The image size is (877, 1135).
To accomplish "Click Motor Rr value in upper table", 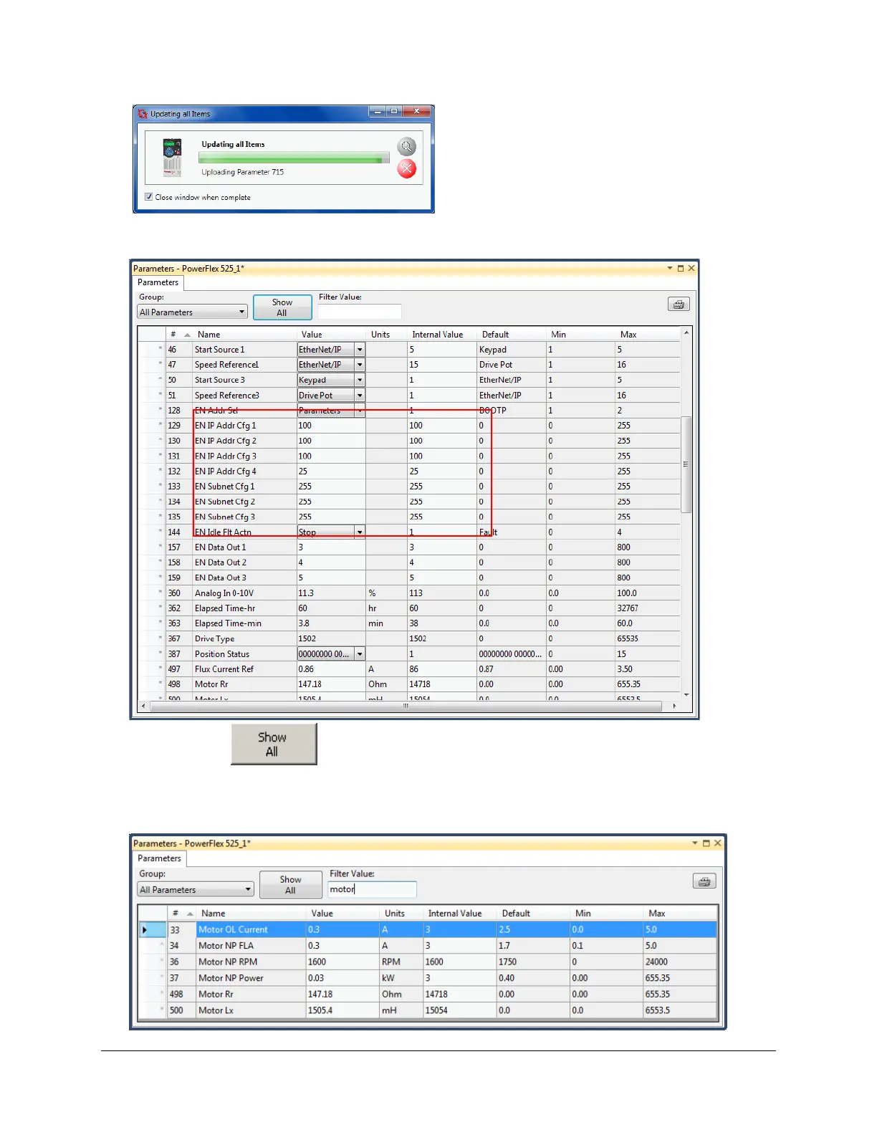I will (331, 684).
